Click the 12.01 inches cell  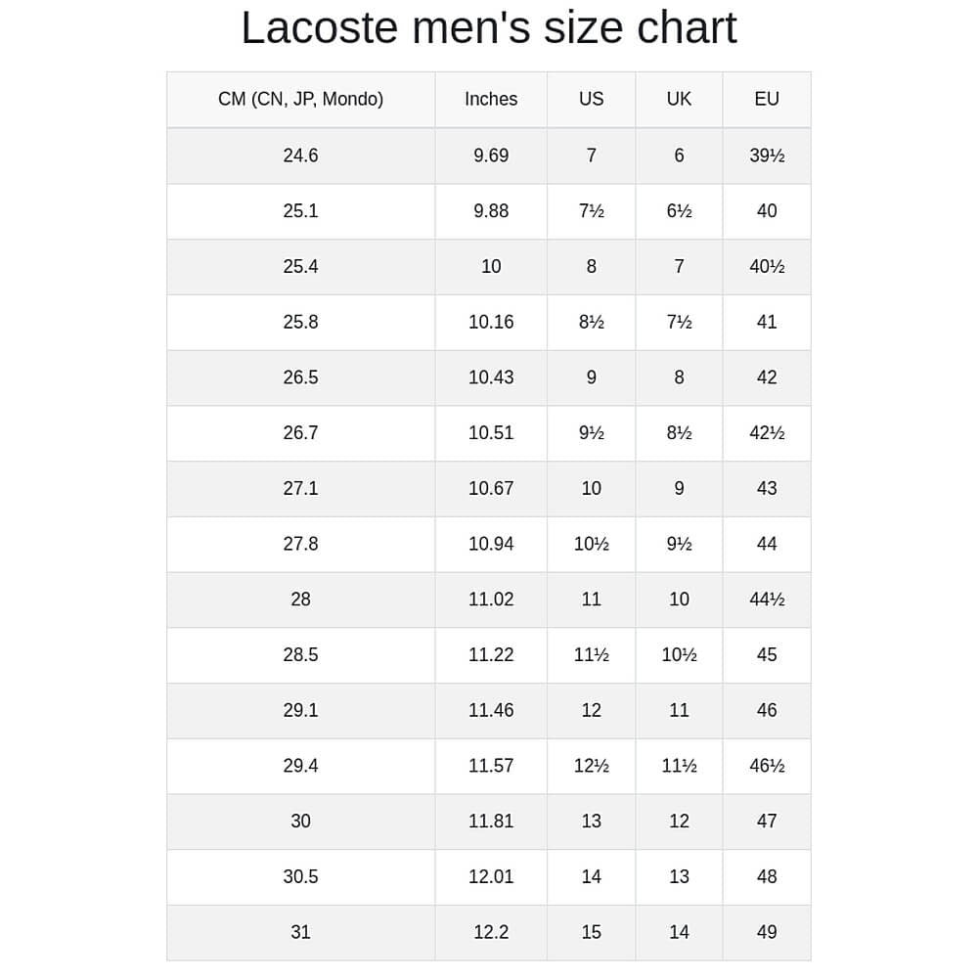[491, 876]
